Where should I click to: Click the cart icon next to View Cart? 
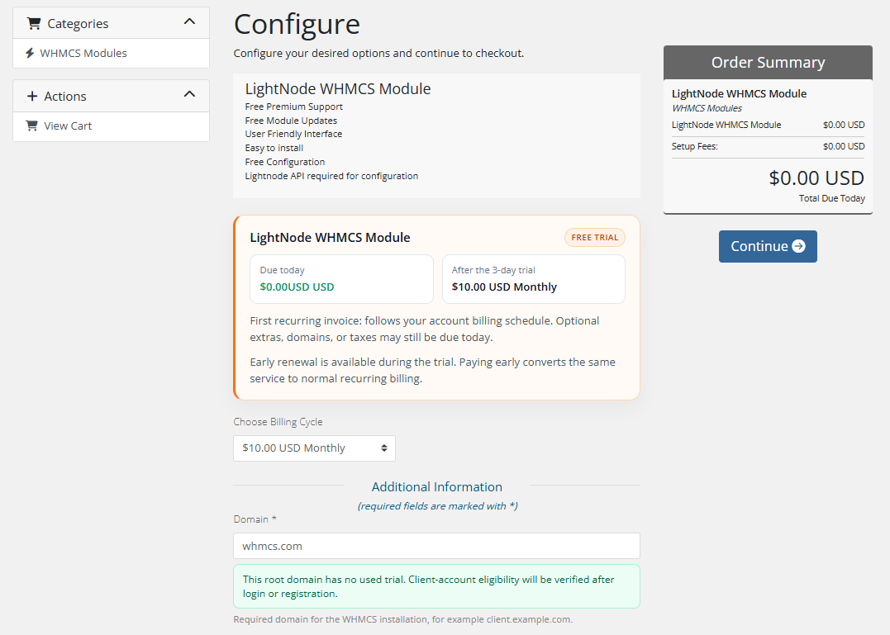pos(31,126)
